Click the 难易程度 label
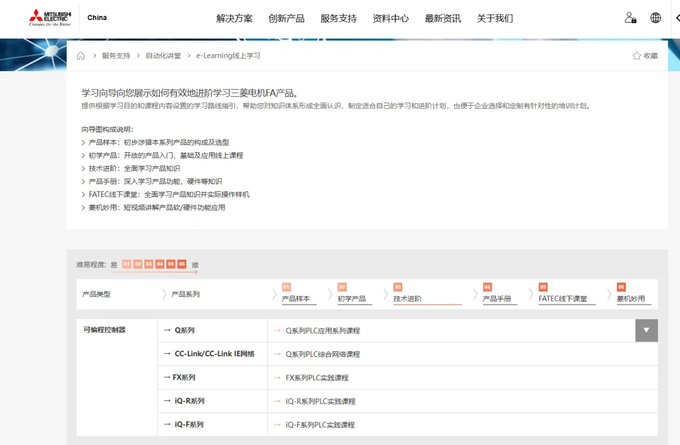The width and height of the screenshot is (680, 445). point(91,264)
